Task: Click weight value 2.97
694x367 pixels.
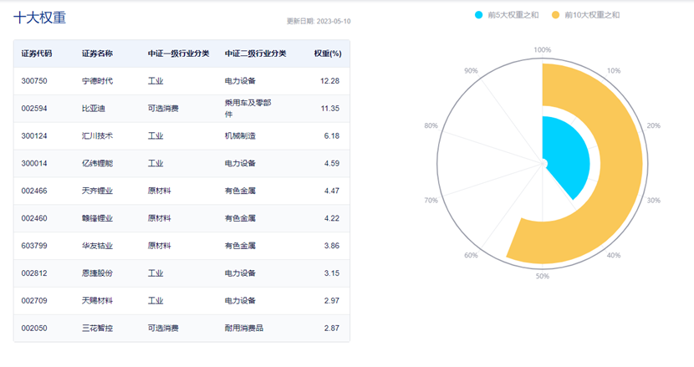Action: [331, 301]
